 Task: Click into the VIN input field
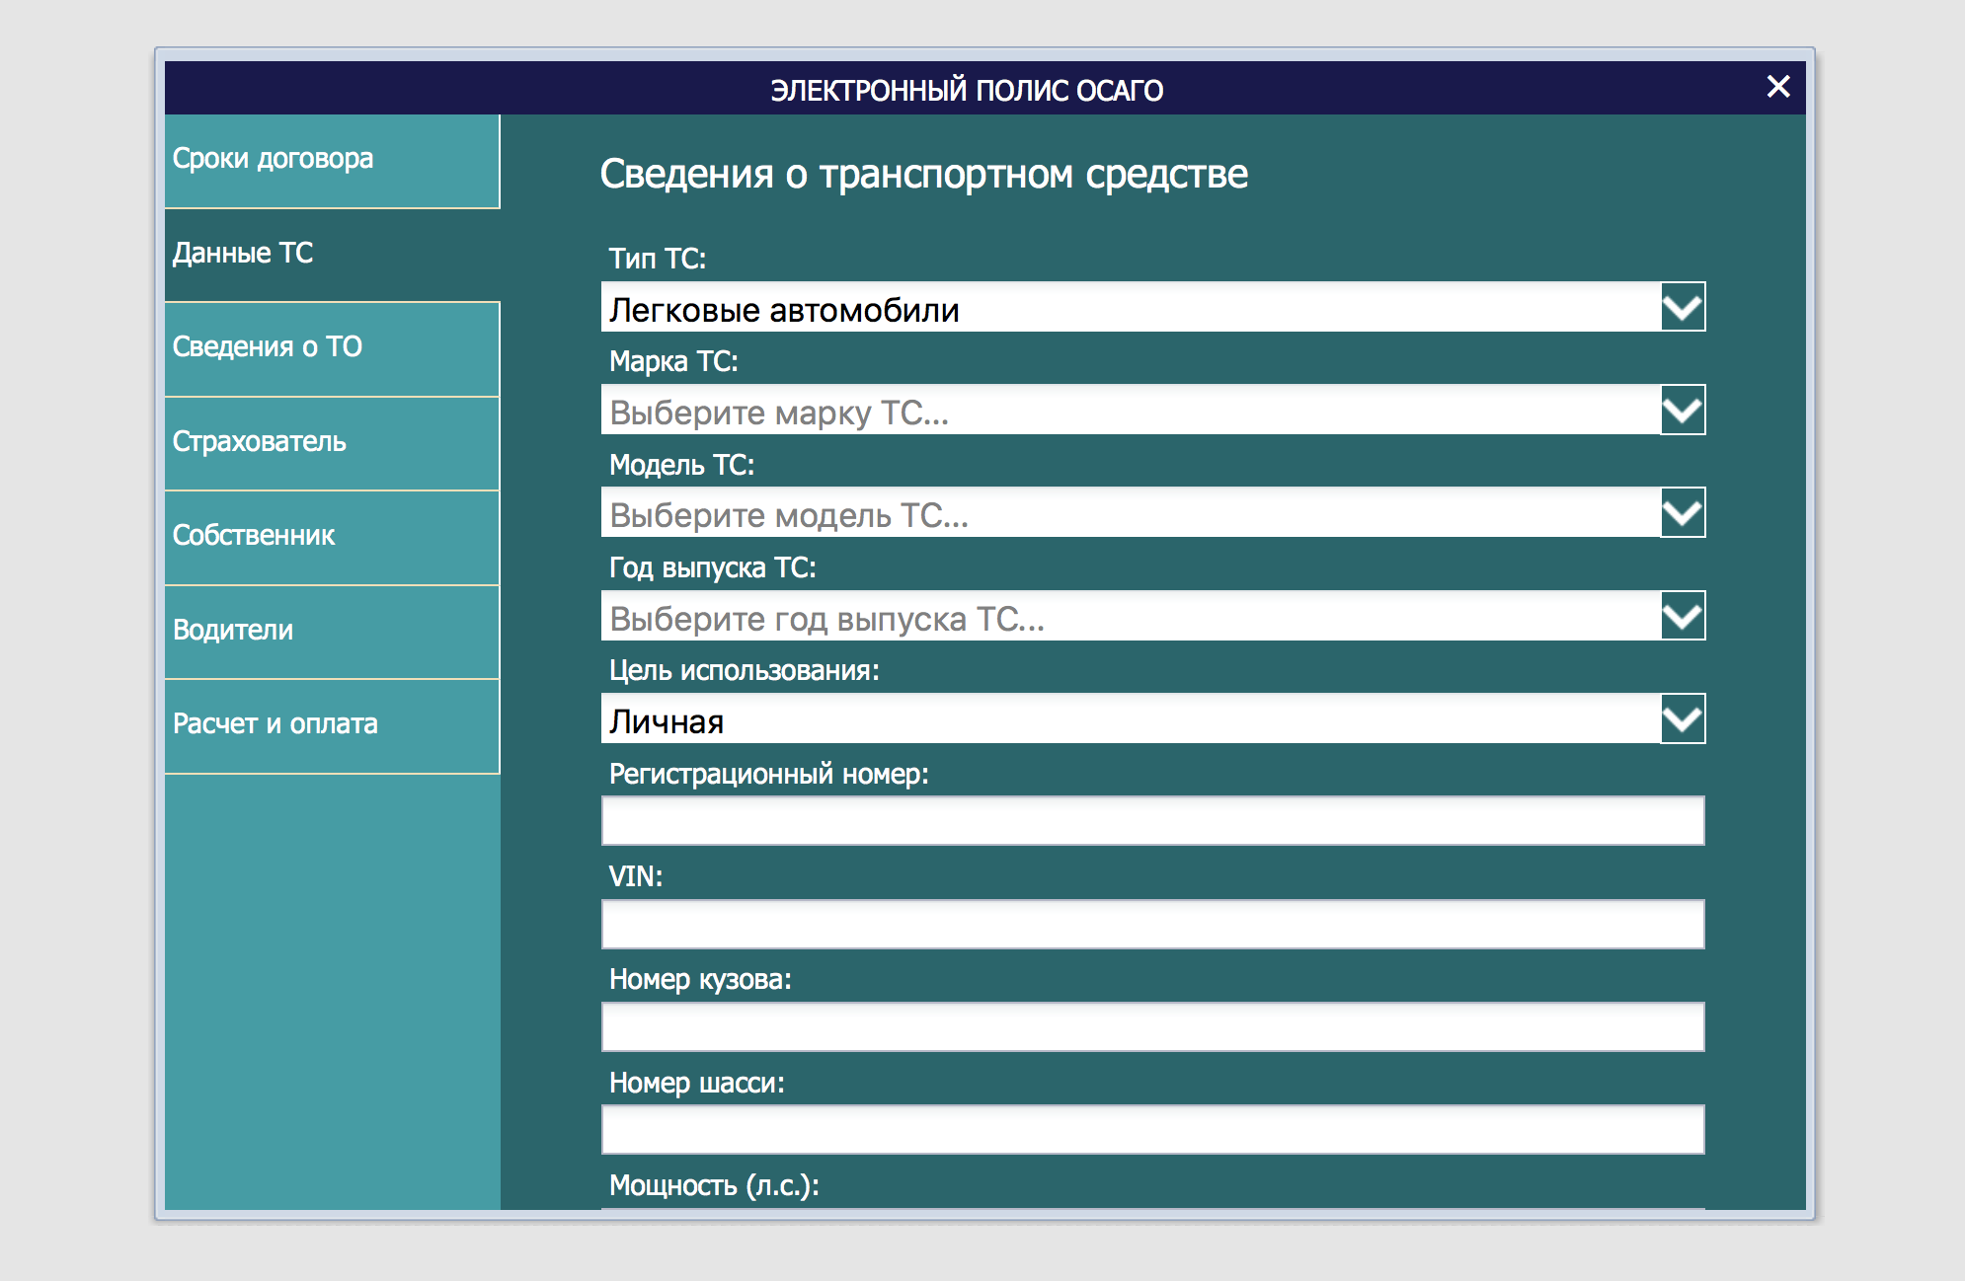pyautogui.click(x=1152, y=924)
